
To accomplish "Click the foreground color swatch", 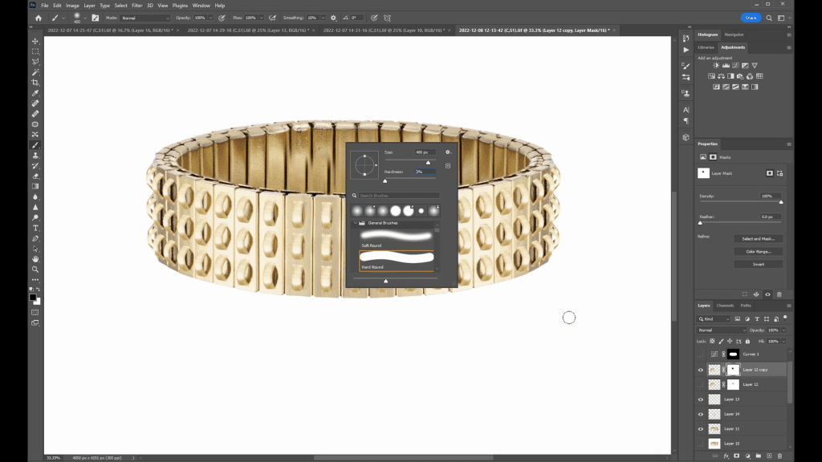I will [32, 297].
